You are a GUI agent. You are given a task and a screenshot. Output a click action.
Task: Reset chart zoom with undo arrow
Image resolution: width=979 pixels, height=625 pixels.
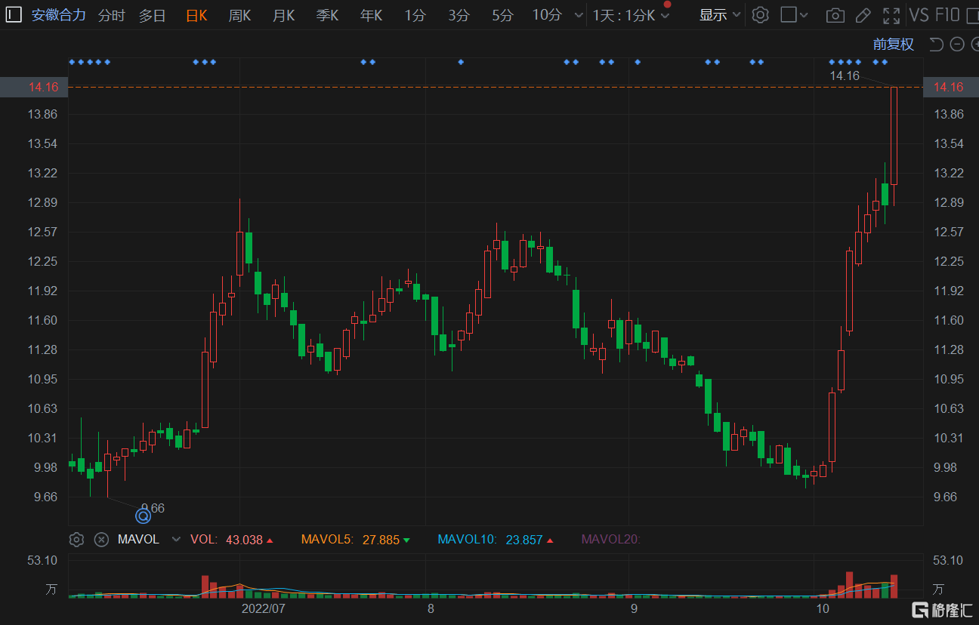pyautogui.click(x=936, y=45)
